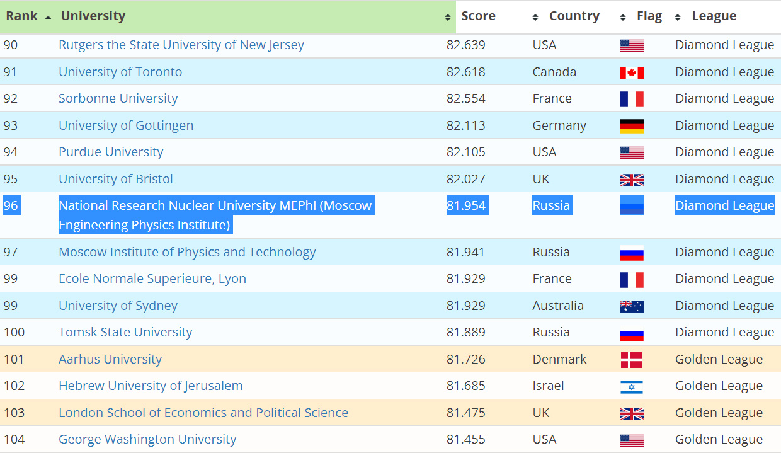This screenshot has width=781, height=453.
Task: Click the Israeli flag for Hebrew University
Action: coord(631,386)
